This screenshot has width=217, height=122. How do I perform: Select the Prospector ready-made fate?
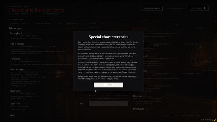(106, 23)
